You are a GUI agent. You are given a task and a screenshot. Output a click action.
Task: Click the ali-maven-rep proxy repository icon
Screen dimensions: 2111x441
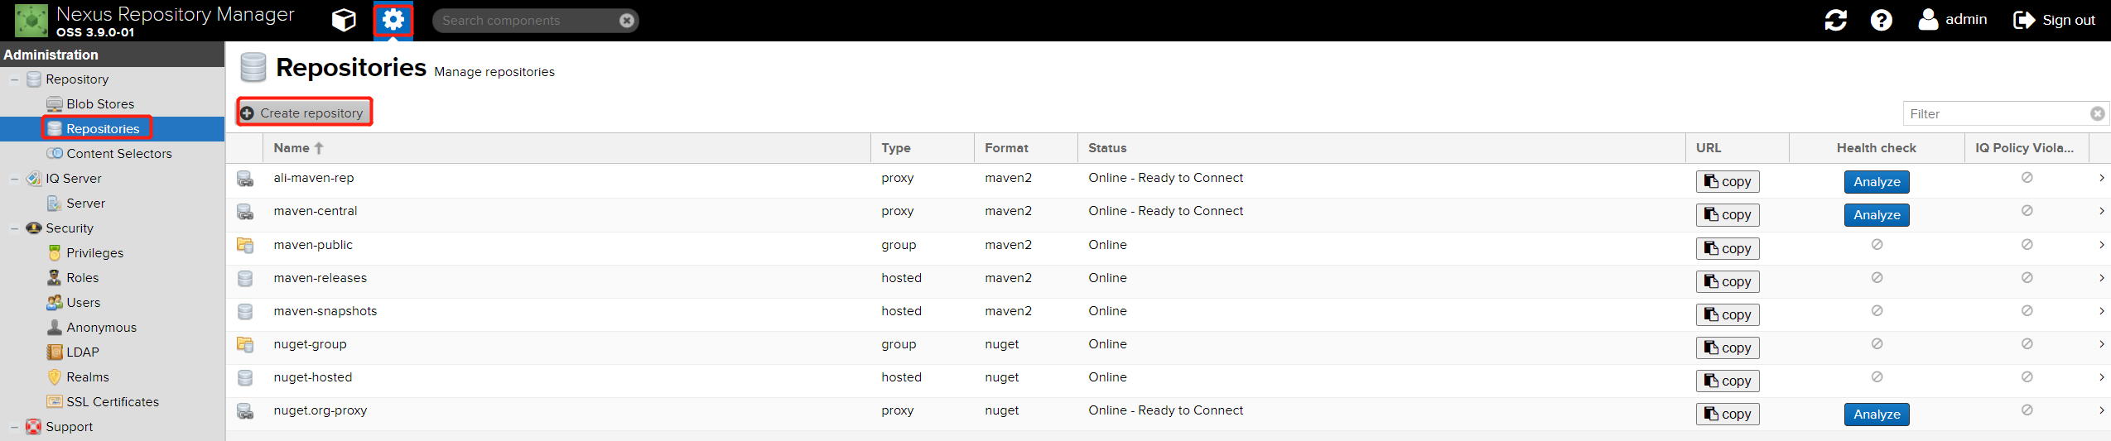(245, 179)
